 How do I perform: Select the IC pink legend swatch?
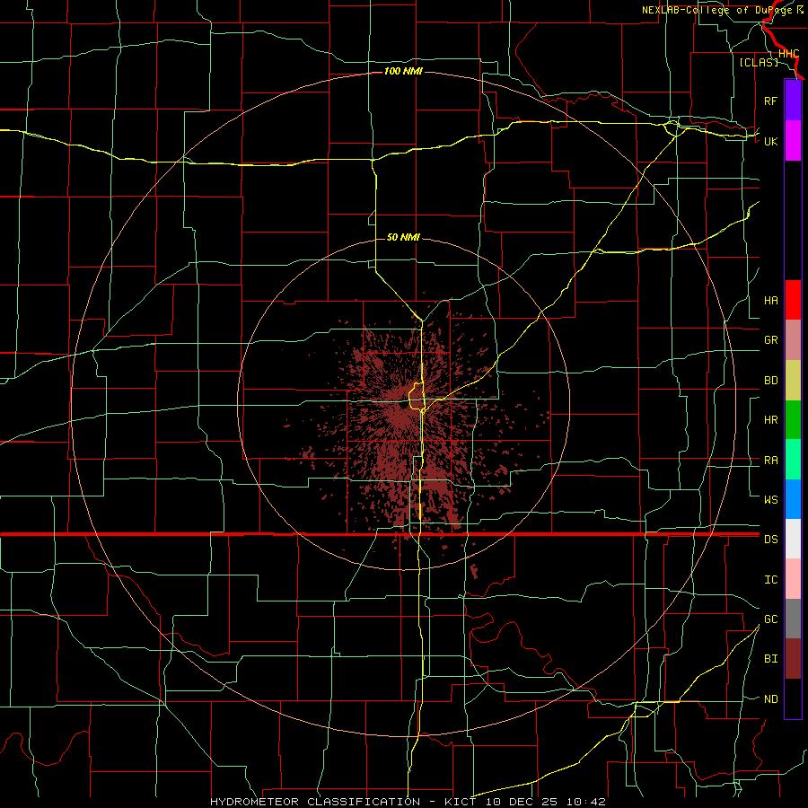coord(793,579)
